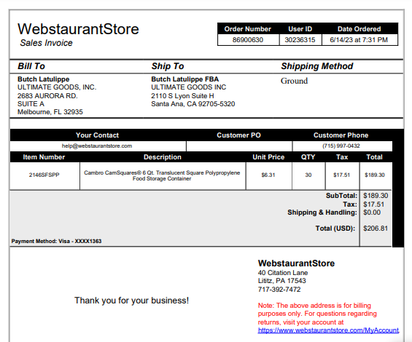Click the Description column header
412x342 pixels.
click(163, 157)
